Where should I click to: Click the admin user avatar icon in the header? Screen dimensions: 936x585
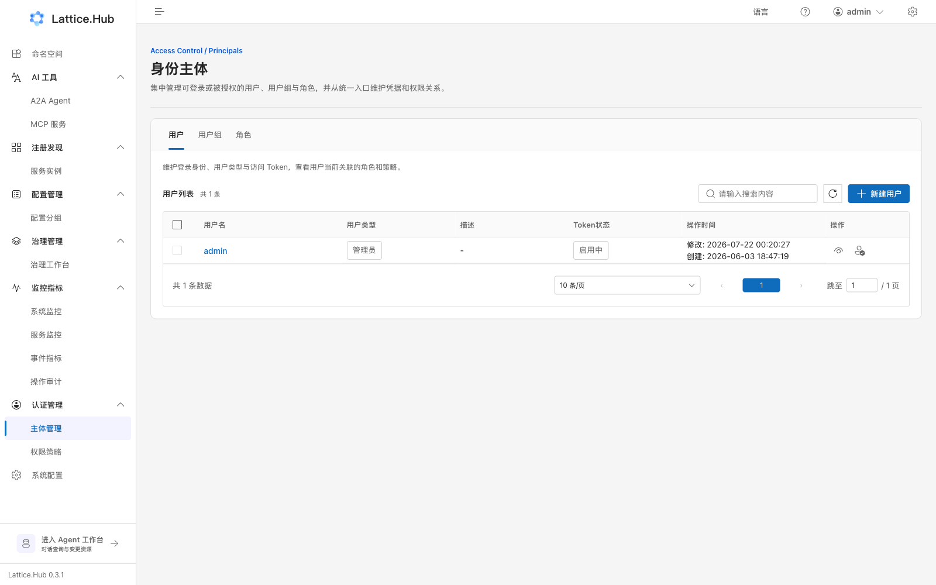pos(838,12)
